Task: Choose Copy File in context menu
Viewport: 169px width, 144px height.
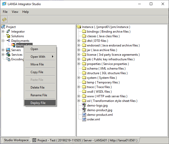Action: 40,72
